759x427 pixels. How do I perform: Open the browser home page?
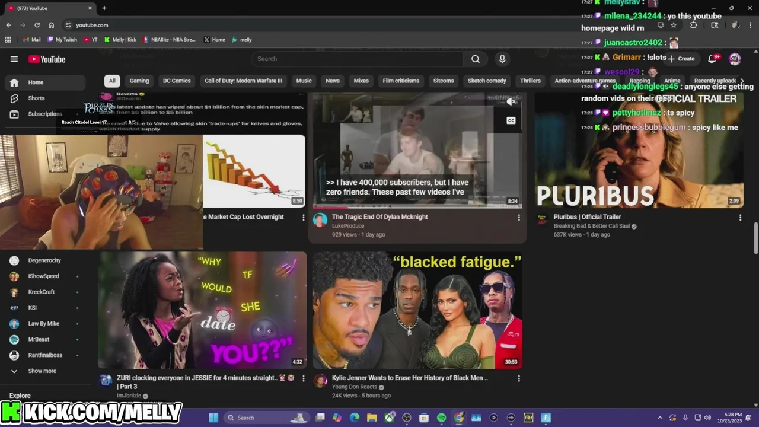(x=52, y=25)
